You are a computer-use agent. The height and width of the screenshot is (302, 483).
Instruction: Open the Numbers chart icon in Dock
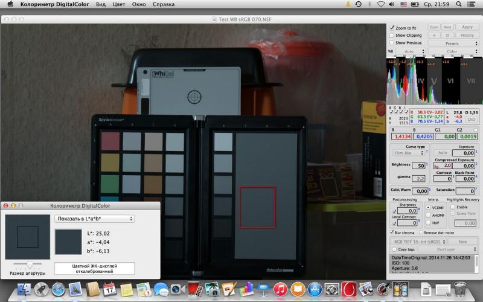pyautogui.click(x=246, y=290)
